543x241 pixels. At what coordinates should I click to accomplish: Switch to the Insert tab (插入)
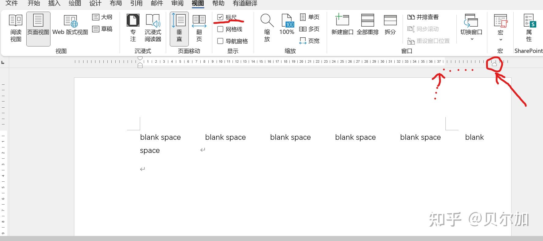coord(54,3)
